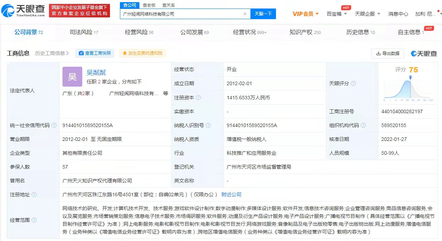Click the score number 75
442x241 pixels.
(413, 70)
